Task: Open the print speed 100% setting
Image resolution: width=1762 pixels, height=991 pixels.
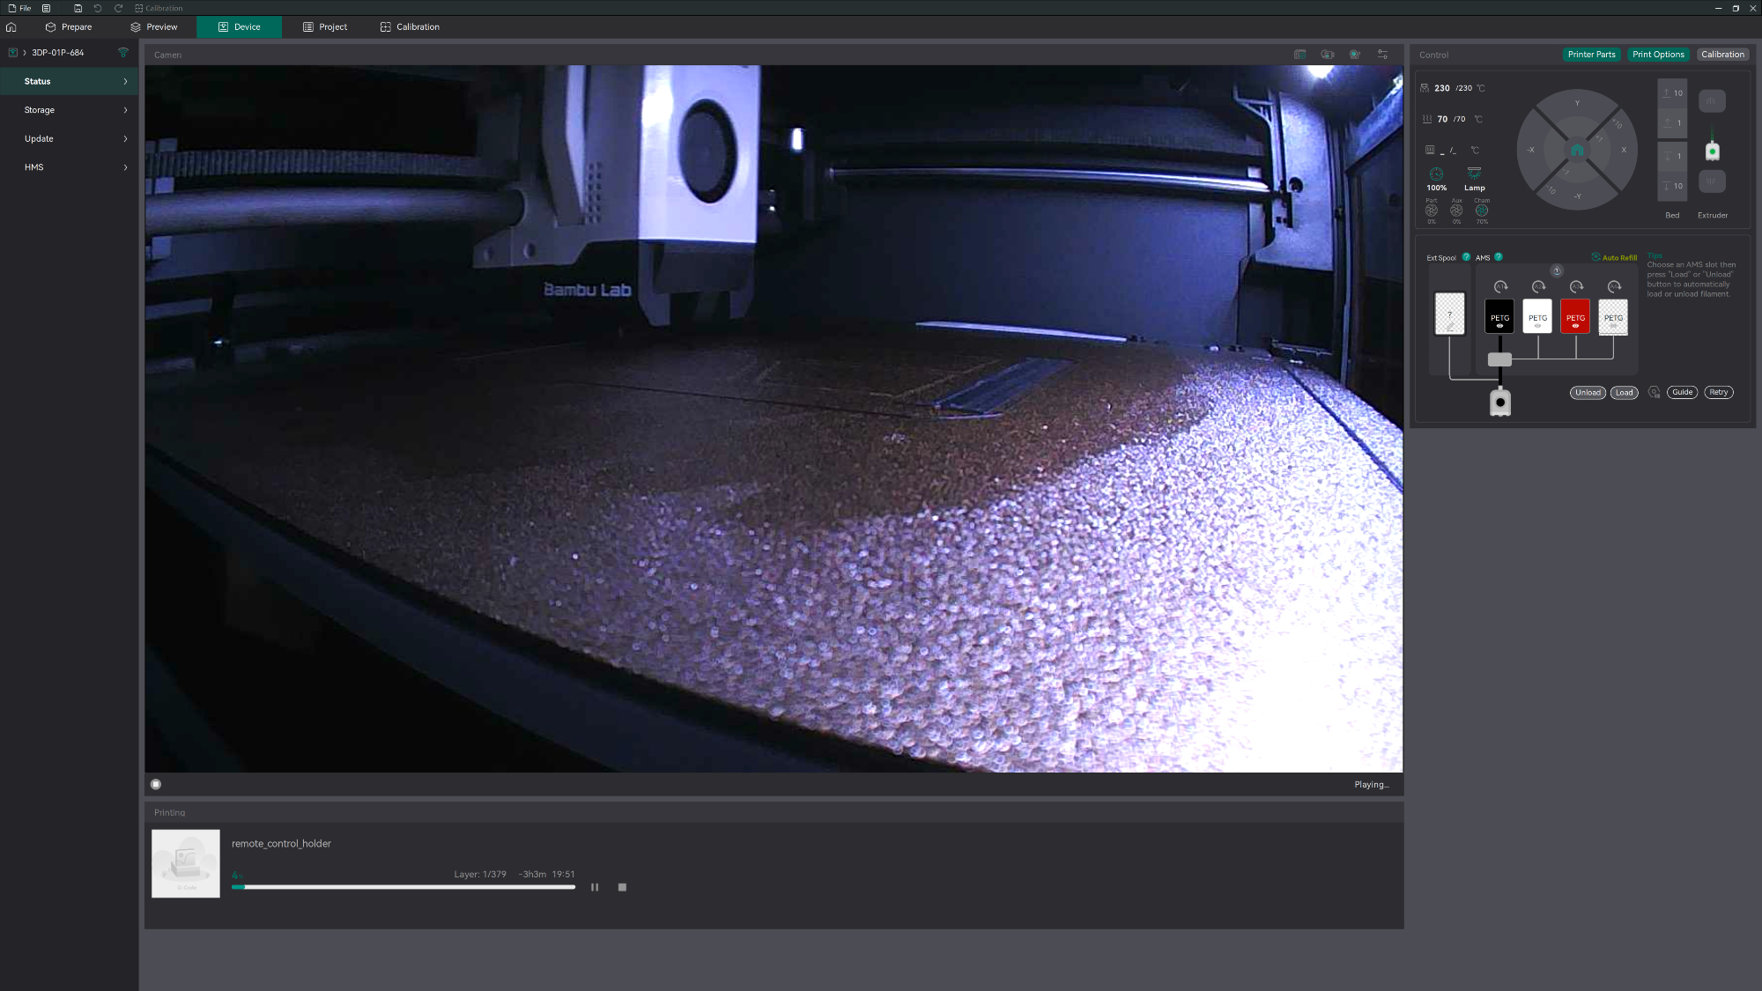Action: [1436, 174]
